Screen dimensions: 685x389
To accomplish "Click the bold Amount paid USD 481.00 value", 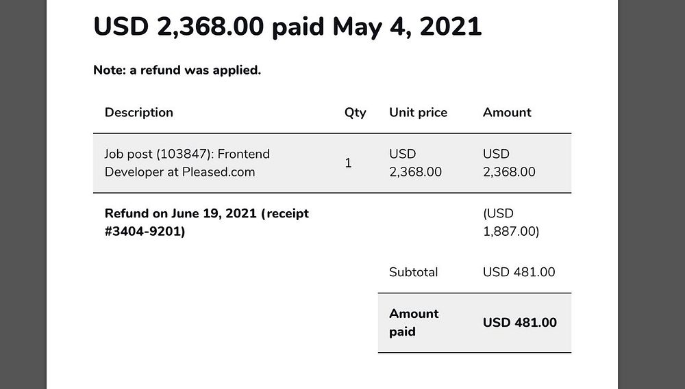I will tap(519, 323).
